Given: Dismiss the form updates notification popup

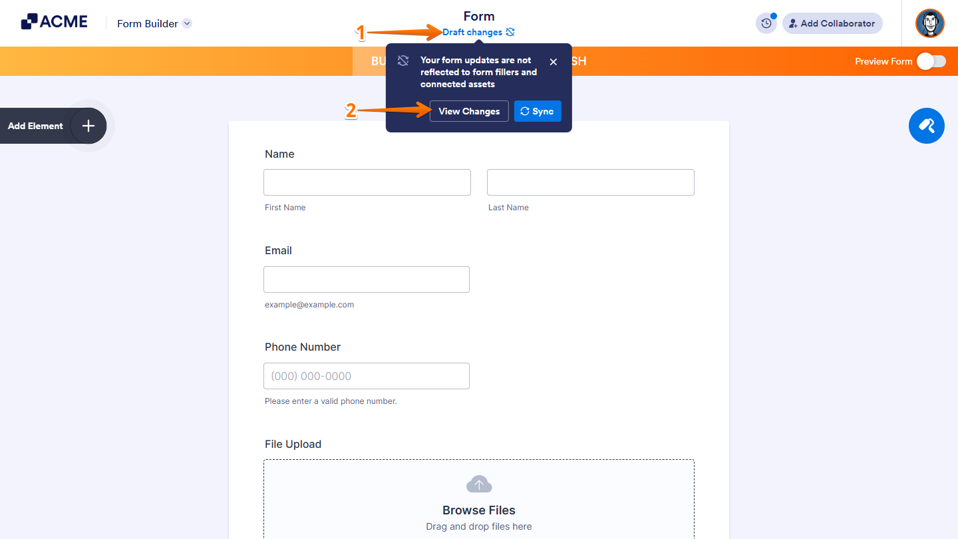Looking at the screenshot, I should (553, 61).
